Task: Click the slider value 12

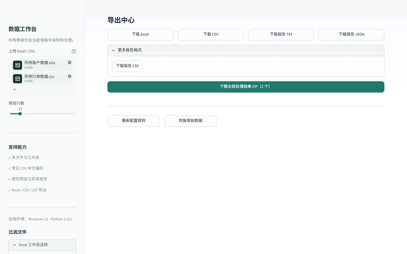Action: pos(20,109)
